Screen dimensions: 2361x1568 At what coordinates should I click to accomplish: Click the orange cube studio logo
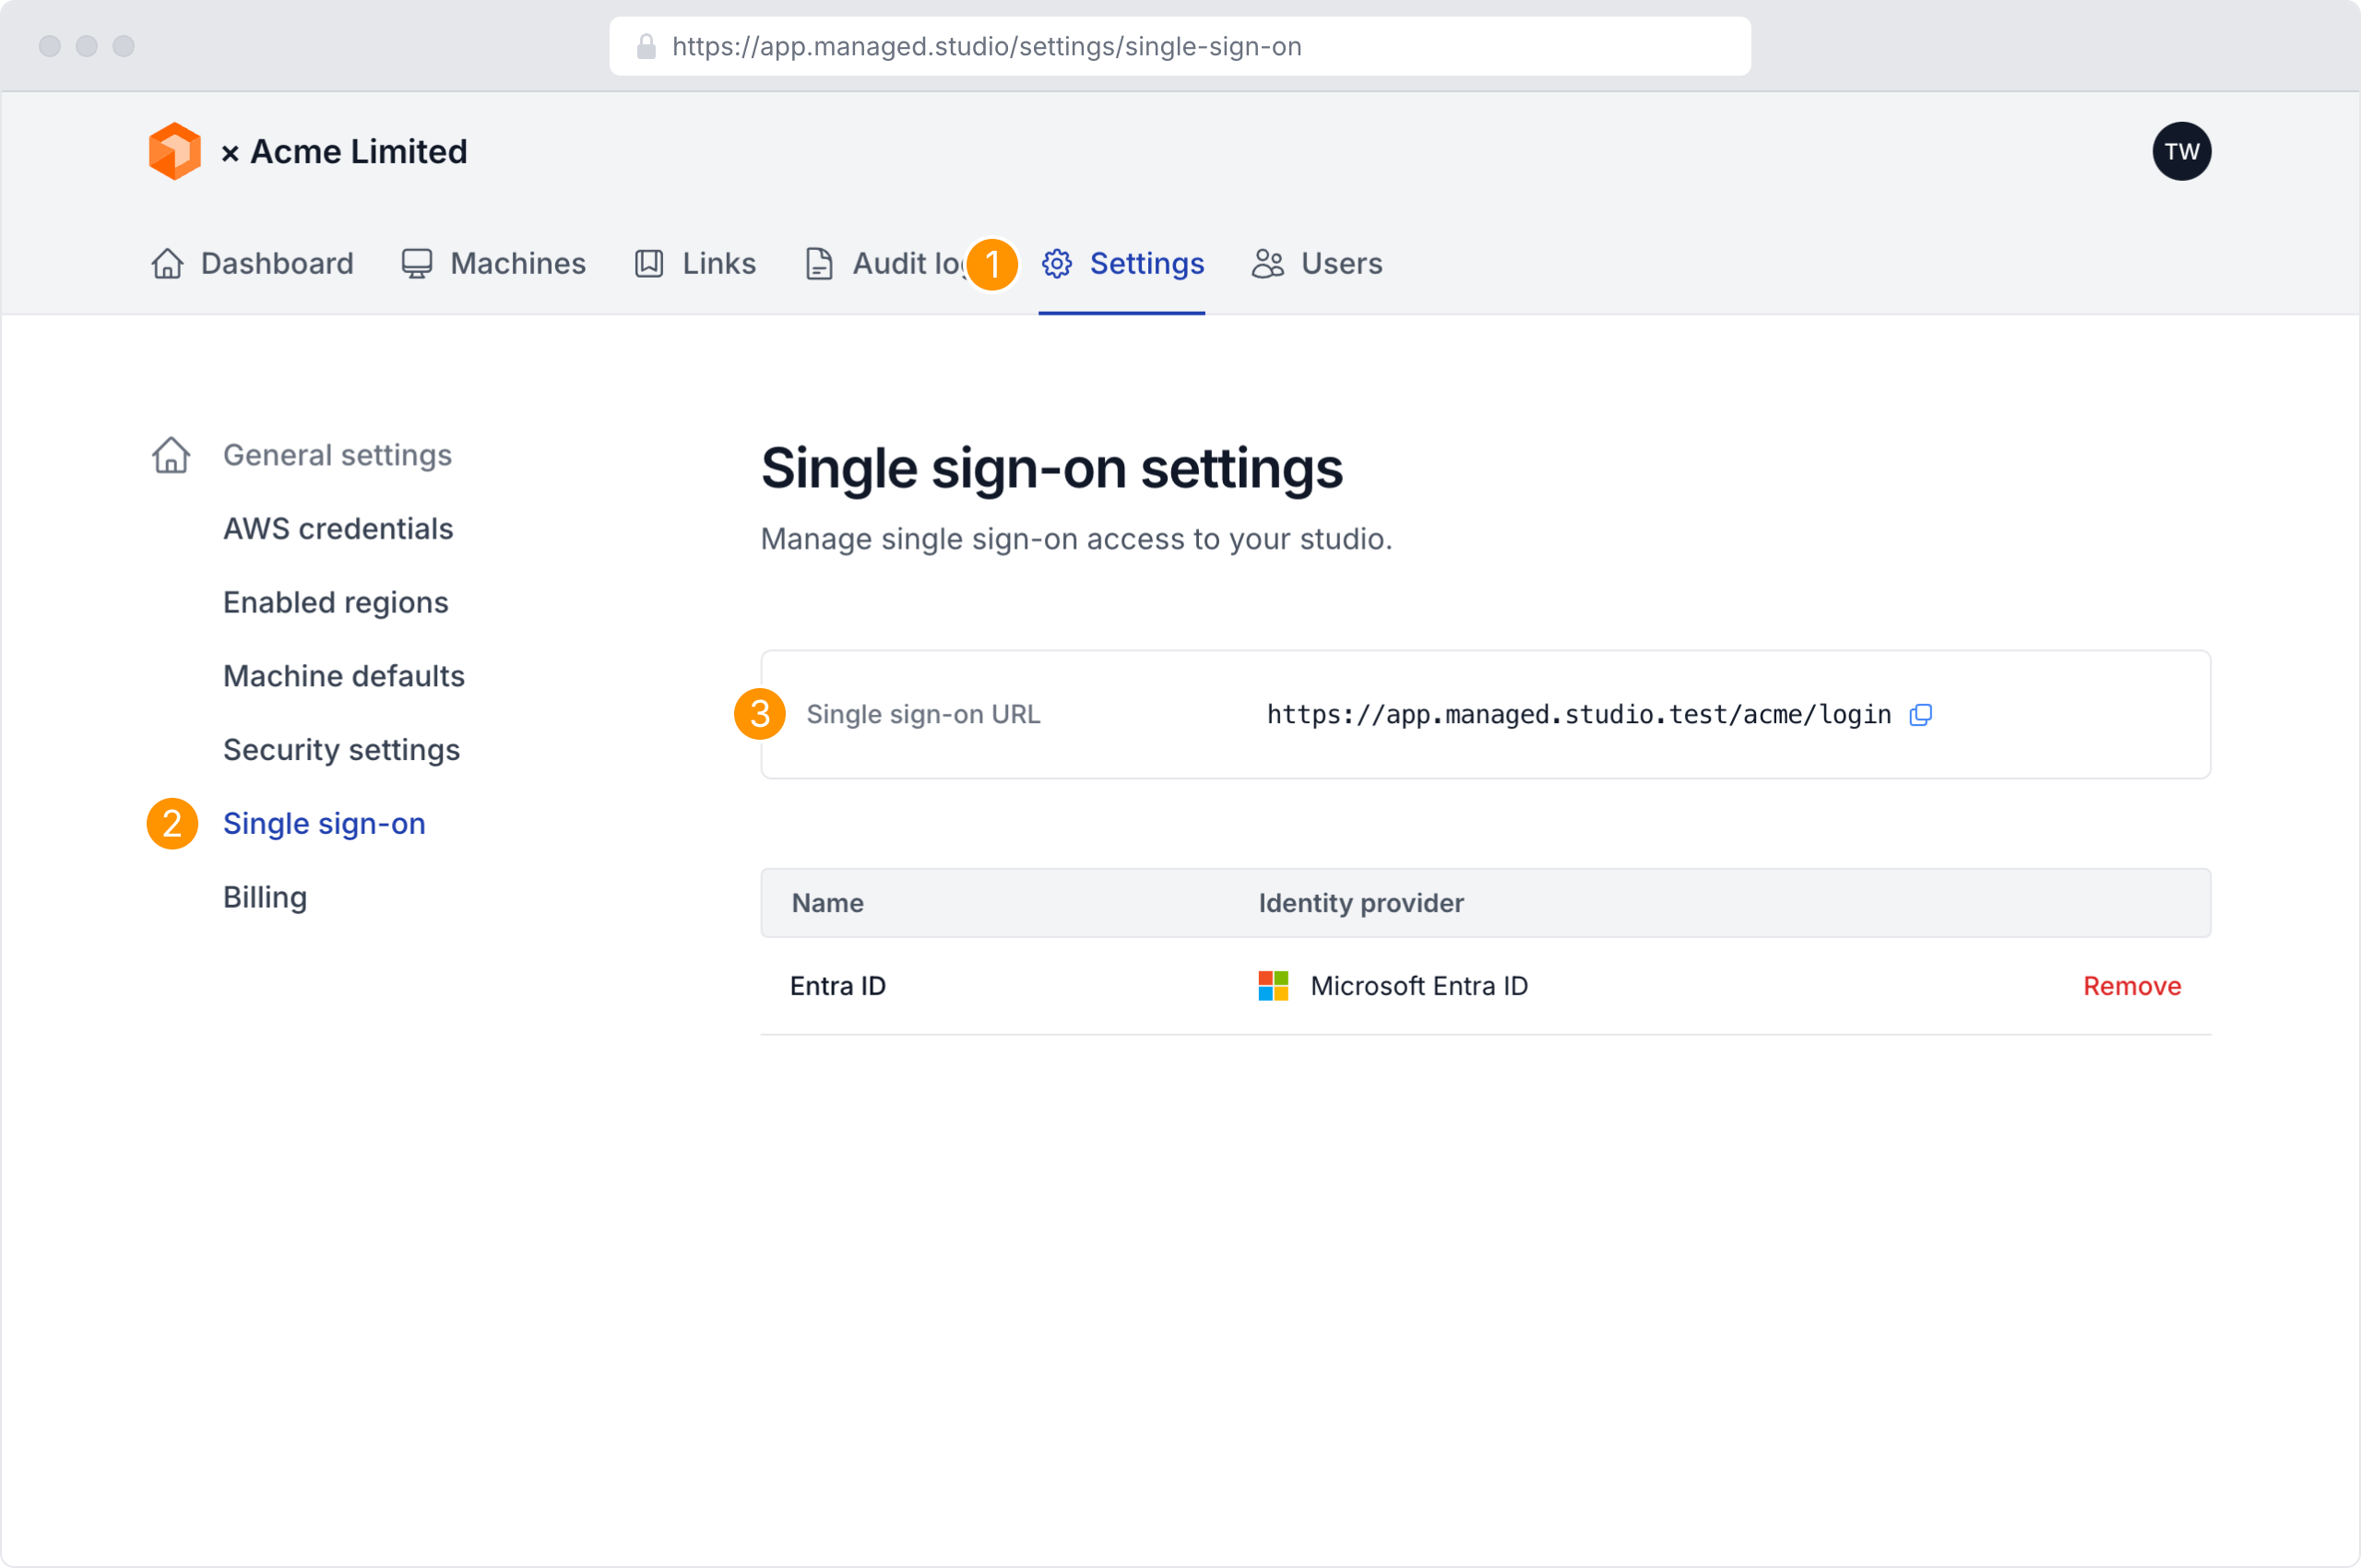click(175, 151)
